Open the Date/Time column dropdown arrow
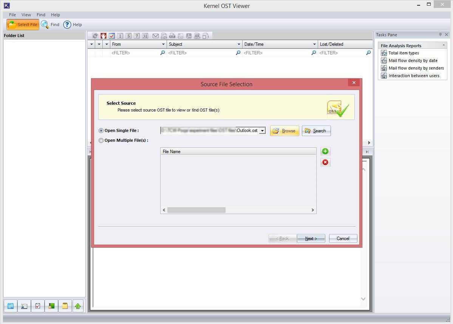453x324 pixels. [315, 44]
